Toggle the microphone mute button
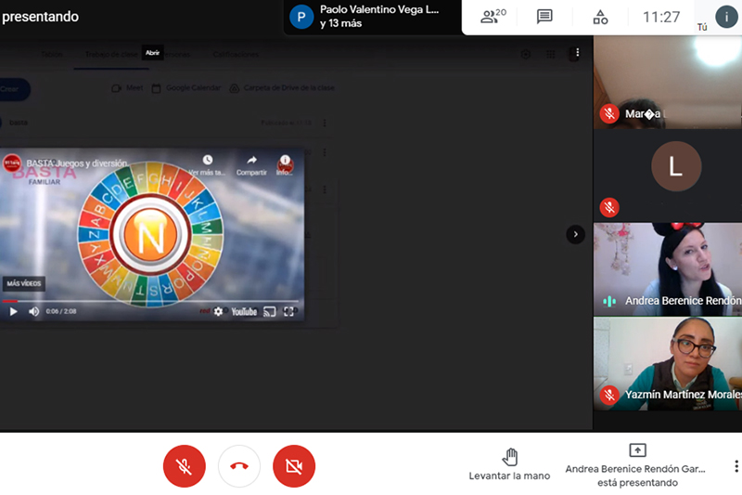The width and height of the screenshot is (742, 495). pos(184,466)
